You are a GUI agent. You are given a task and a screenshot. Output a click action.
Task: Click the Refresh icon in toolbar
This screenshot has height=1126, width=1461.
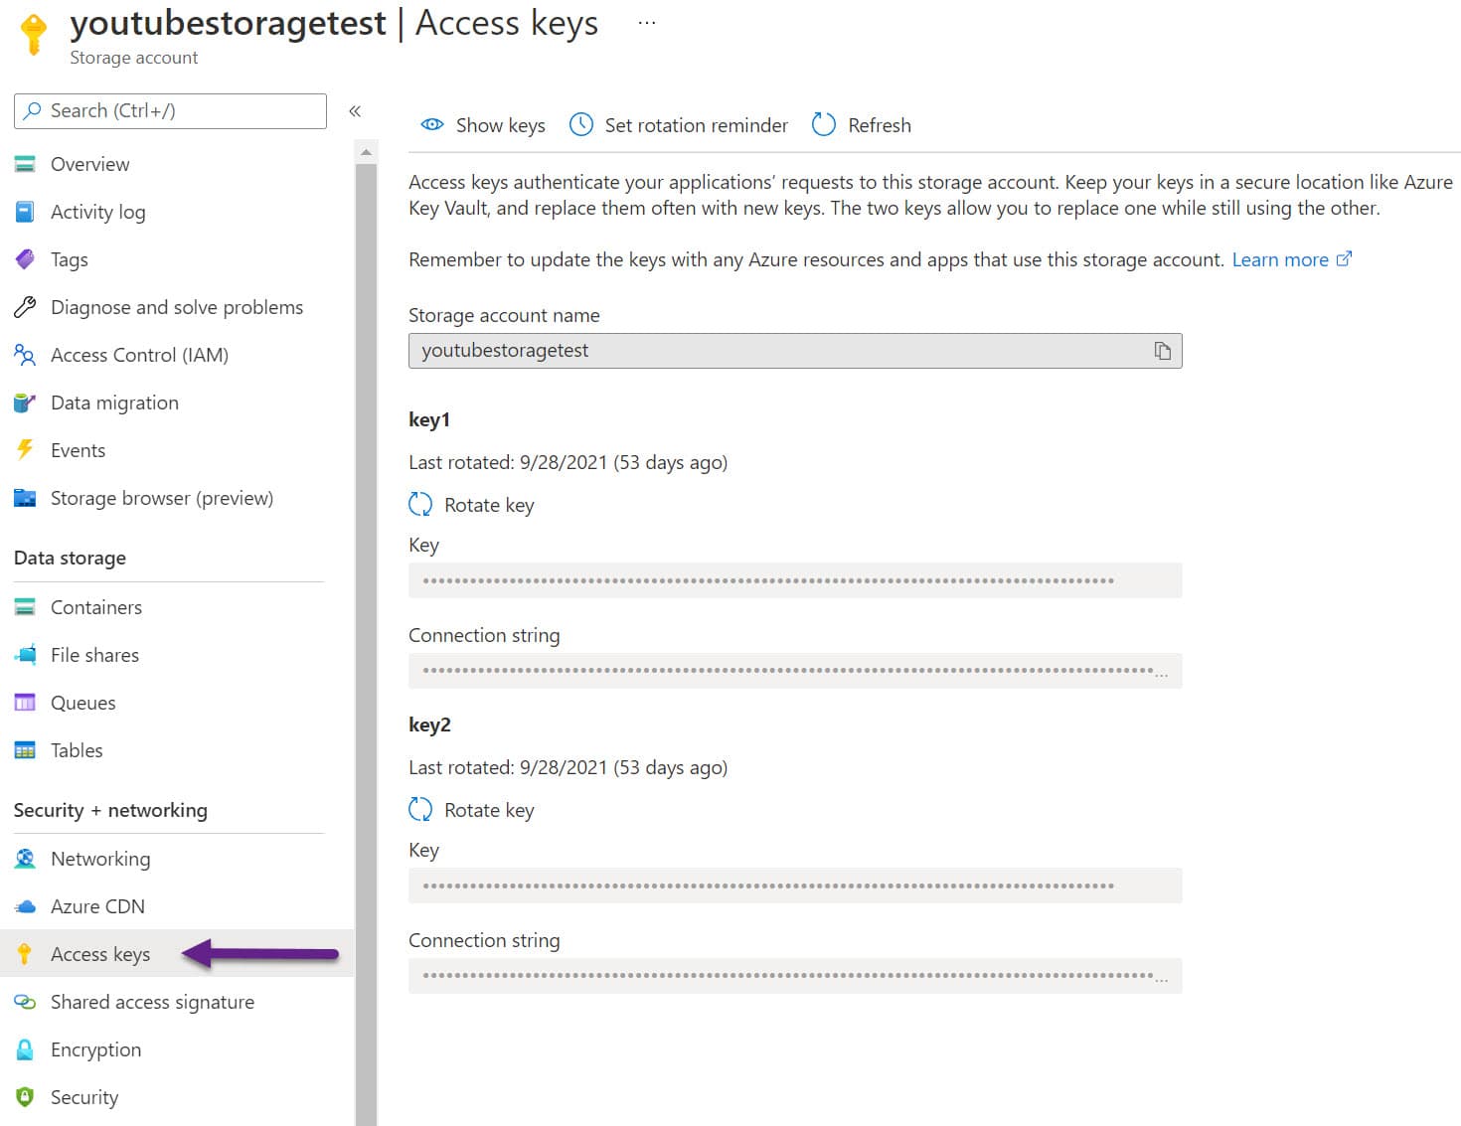(x=824, y=125)
